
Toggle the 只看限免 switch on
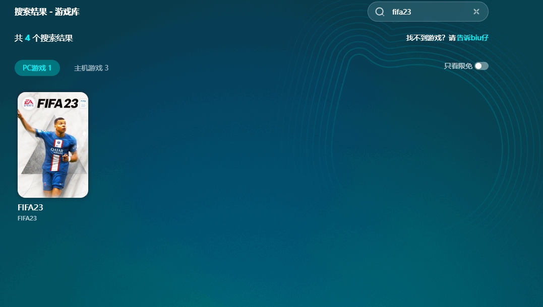pos(481,66)
